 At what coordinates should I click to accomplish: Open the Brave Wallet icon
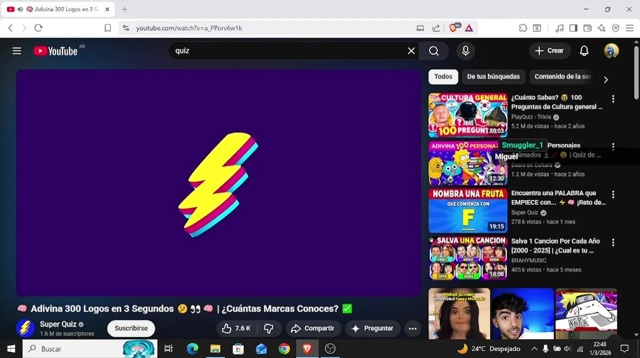(588, 28)
